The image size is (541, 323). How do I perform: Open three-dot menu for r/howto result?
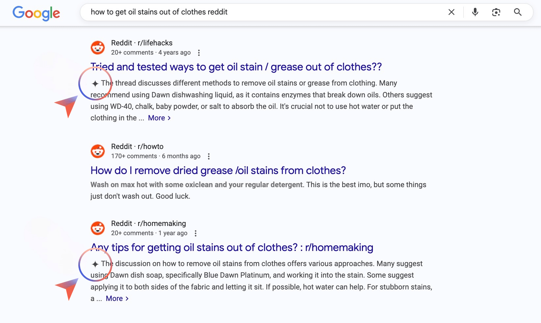pos(209,156)
